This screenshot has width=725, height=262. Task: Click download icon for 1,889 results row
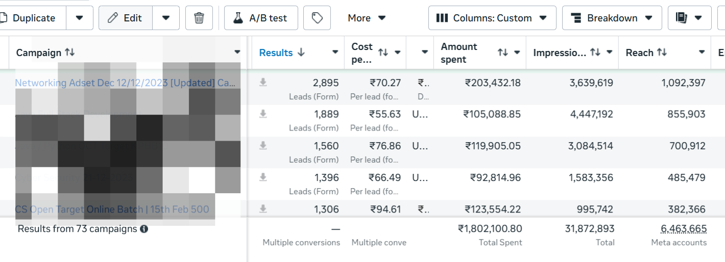tap(263, 114)
